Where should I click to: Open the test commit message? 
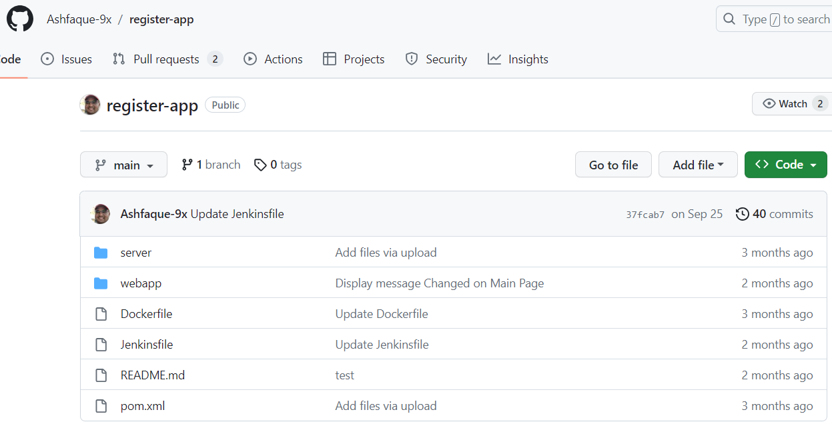coord(345,375)
